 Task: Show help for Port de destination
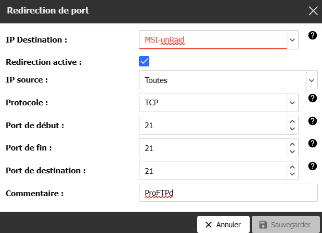313,166
